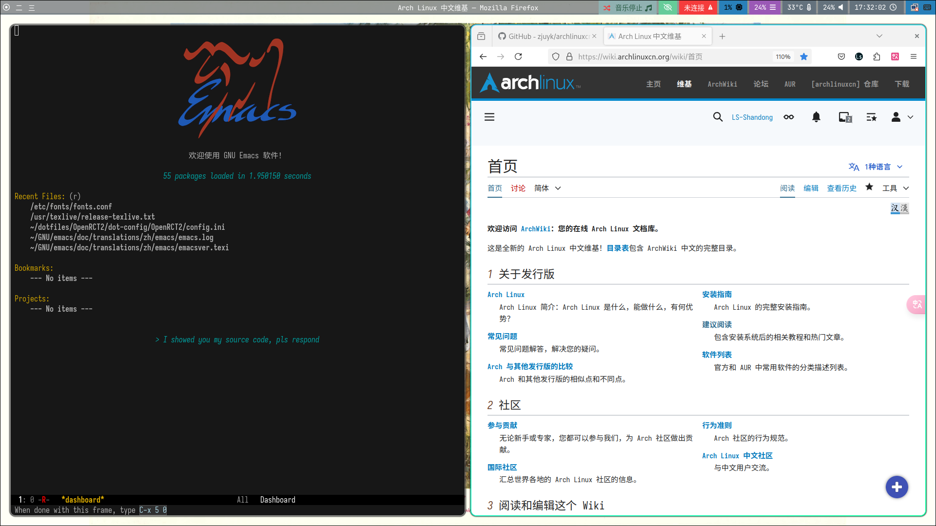Follow the 目录表 link
Image resolution: width=936 pixels, height=526 pixels.
click(x=618, y=248)
